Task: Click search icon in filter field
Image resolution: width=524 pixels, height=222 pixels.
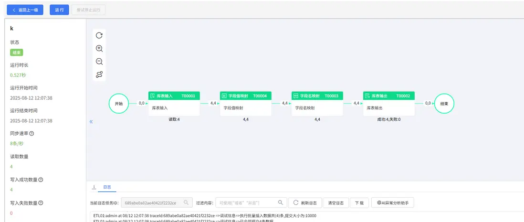Action: point(281,202)
